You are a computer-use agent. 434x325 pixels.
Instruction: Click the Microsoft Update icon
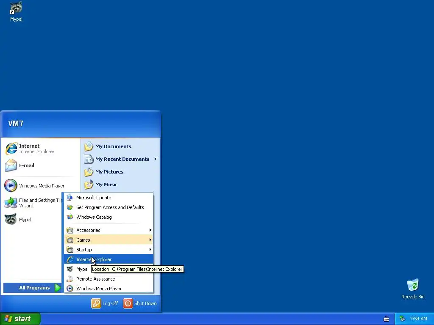(70, 198)
